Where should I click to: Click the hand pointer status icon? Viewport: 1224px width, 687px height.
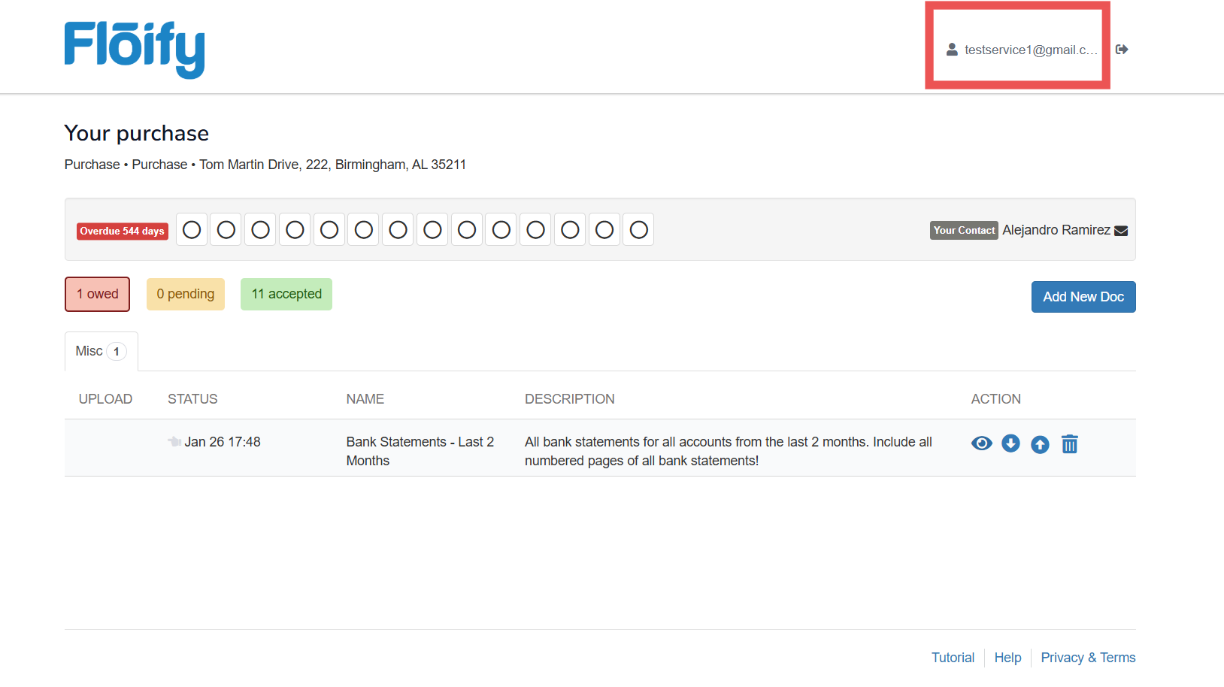tap(174, 442)
